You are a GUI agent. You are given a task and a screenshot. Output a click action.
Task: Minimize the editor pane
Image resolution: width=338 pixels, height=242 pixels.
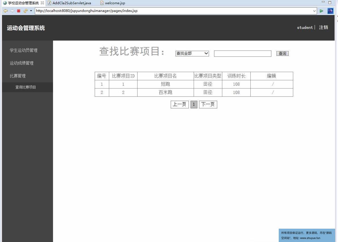323,2
